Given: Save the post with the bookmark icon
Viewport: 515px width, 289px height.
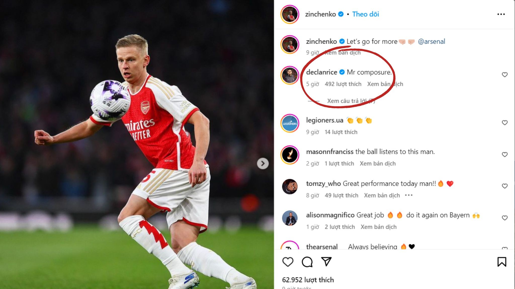Looking at the screenshot, I should pyautogui.click(x=502, y=262).
